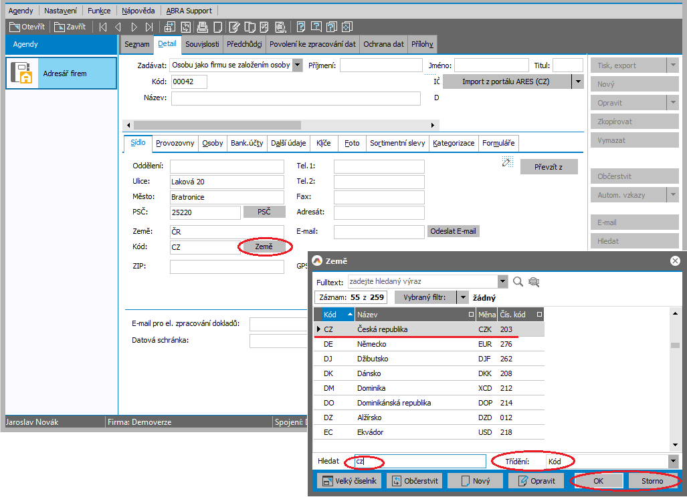Expand Vybraný filtr dropdown arrow
The image size is (687, 497).
pos(462,297)
